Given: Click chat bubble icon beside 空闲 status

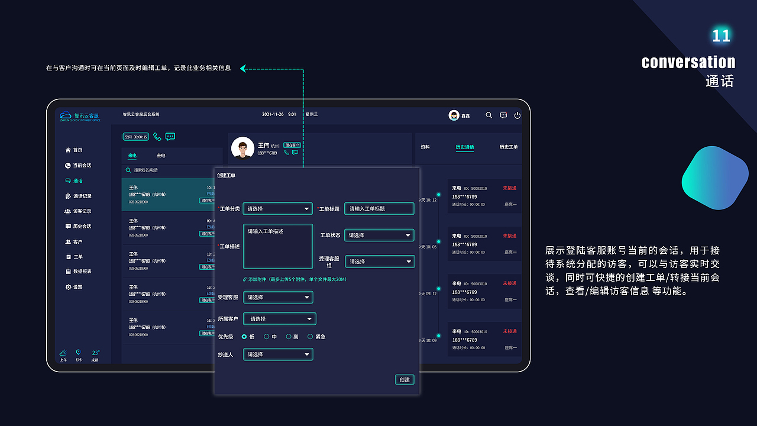Looking at the screenshot, I should (170, 137).
